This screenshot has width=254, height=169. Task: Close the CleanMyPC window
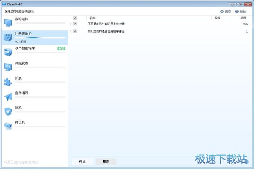pyautogui.click(x=248, y=4)
